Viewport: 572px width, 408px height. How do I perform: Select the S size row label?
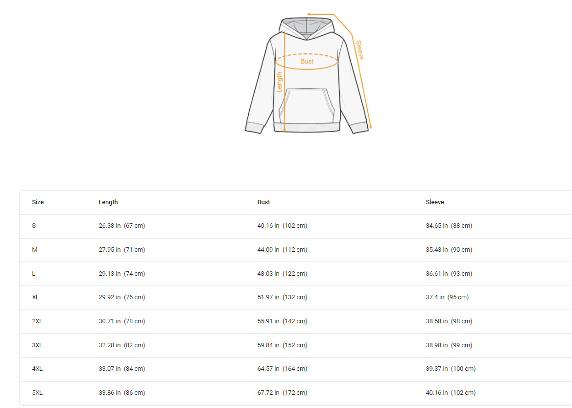(x=34, y=226)
